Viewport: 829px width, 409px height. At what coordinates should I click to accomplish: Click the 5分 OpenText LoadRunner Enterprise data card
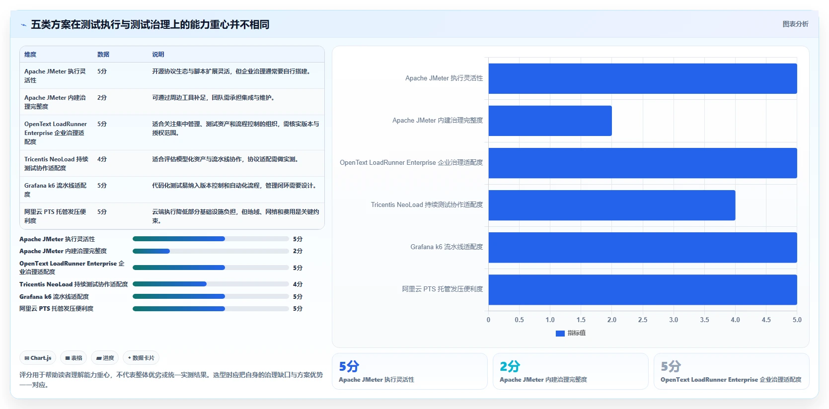coord(732,371)
